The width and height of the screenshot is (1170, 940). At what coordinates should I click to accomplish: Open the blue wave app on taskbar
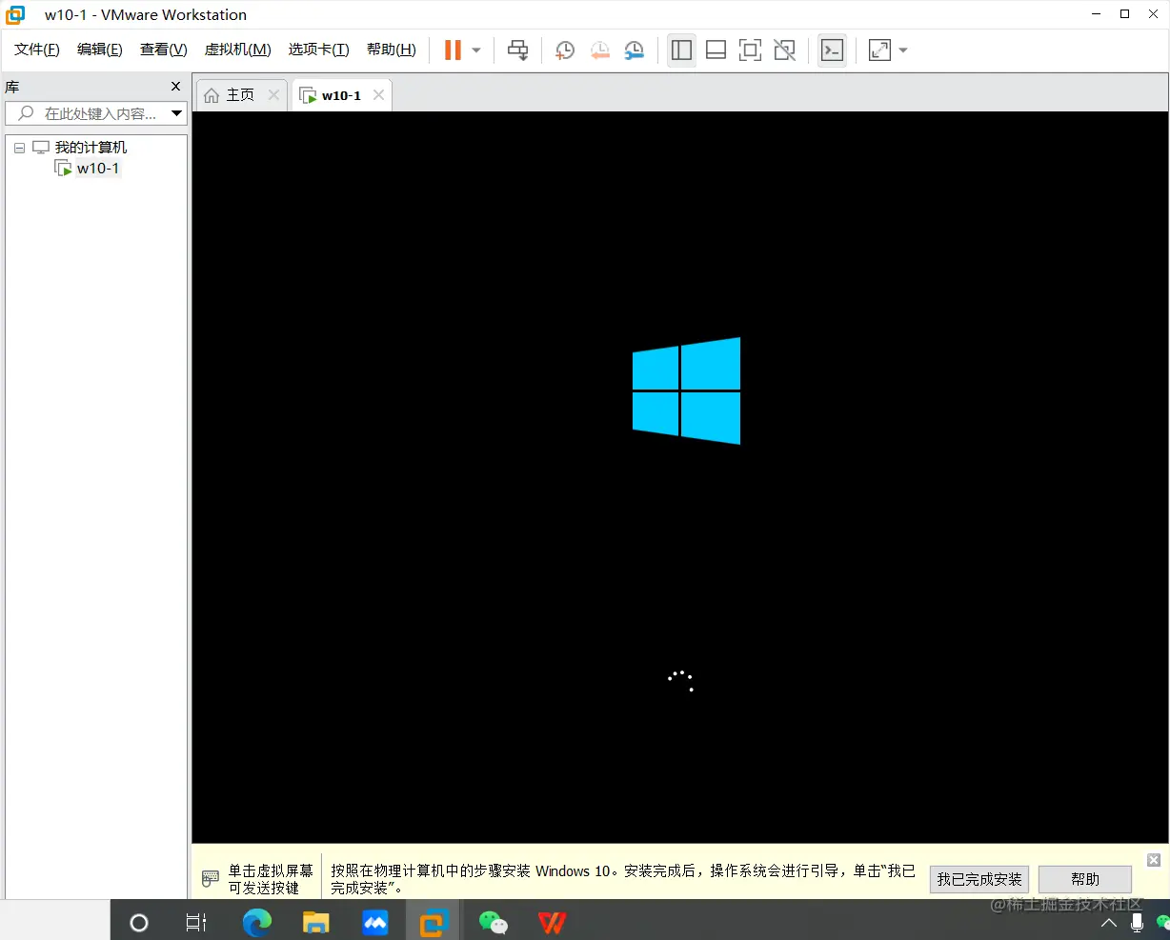click(x=375, y=922)
